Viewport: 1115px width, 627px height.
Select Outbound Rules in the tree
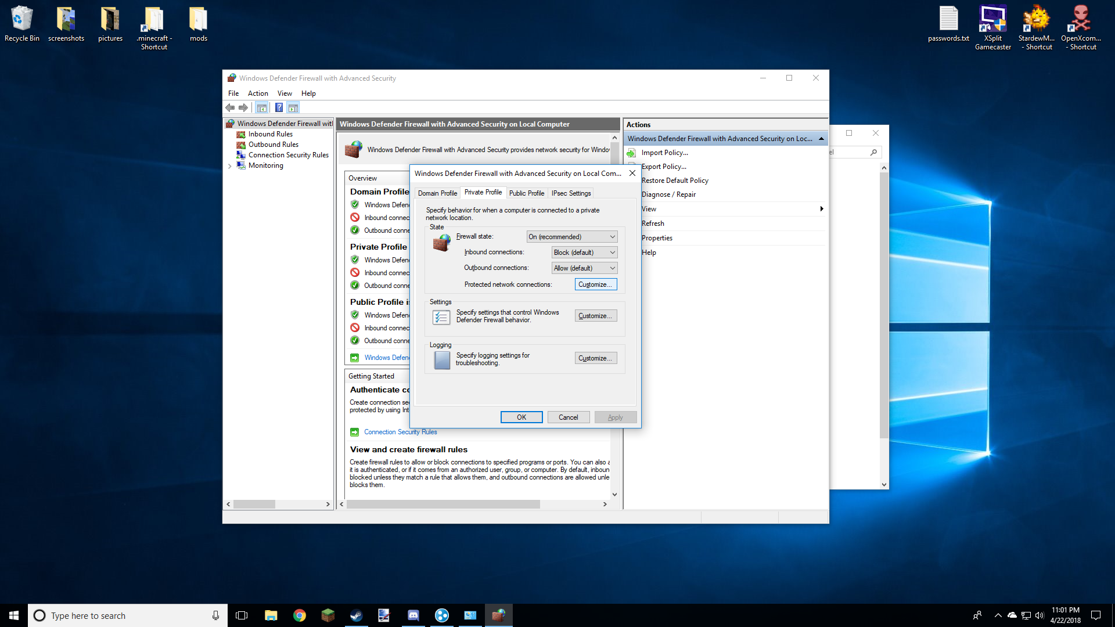click(x=273, y=145)
